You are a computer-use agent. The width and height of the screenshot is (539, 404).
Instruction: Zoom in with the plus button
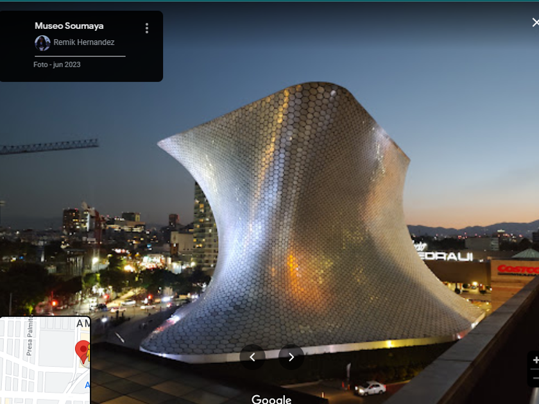click(535, 360)
